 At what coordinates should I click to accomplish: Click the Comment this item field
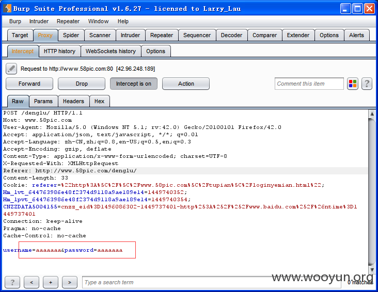tap(309, 84)
